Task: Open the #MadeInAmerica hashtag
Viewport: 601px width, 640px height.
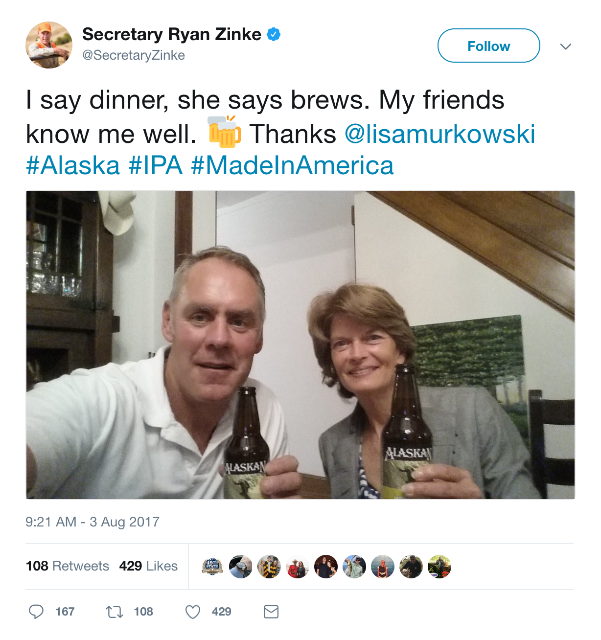Action: [292, 165]
